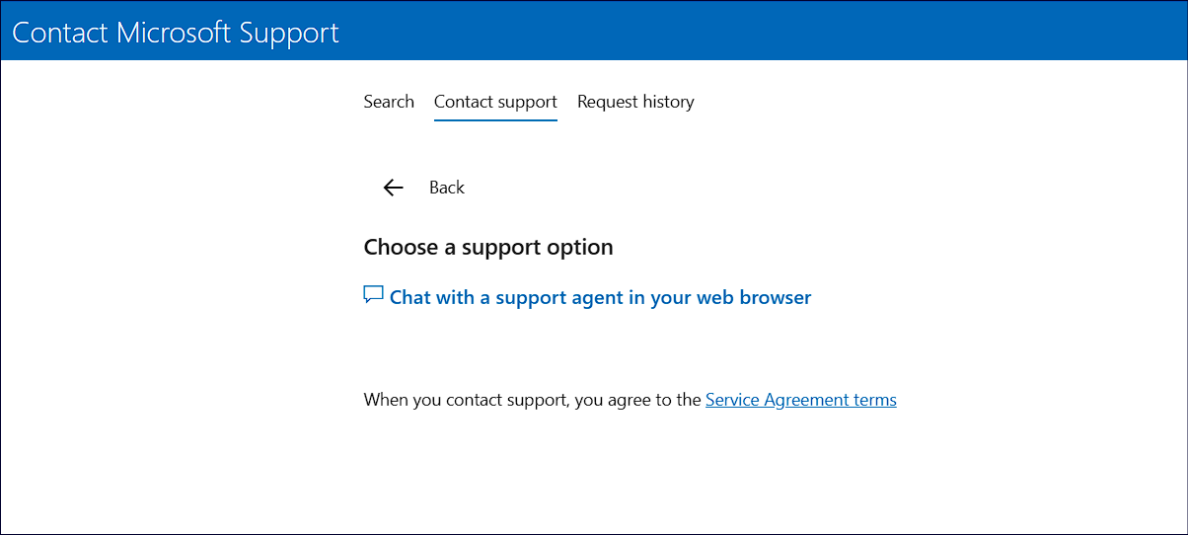Click the chat bubble icon
The width and height of the screenshot is (1188, 535).
tap(373, 295)
